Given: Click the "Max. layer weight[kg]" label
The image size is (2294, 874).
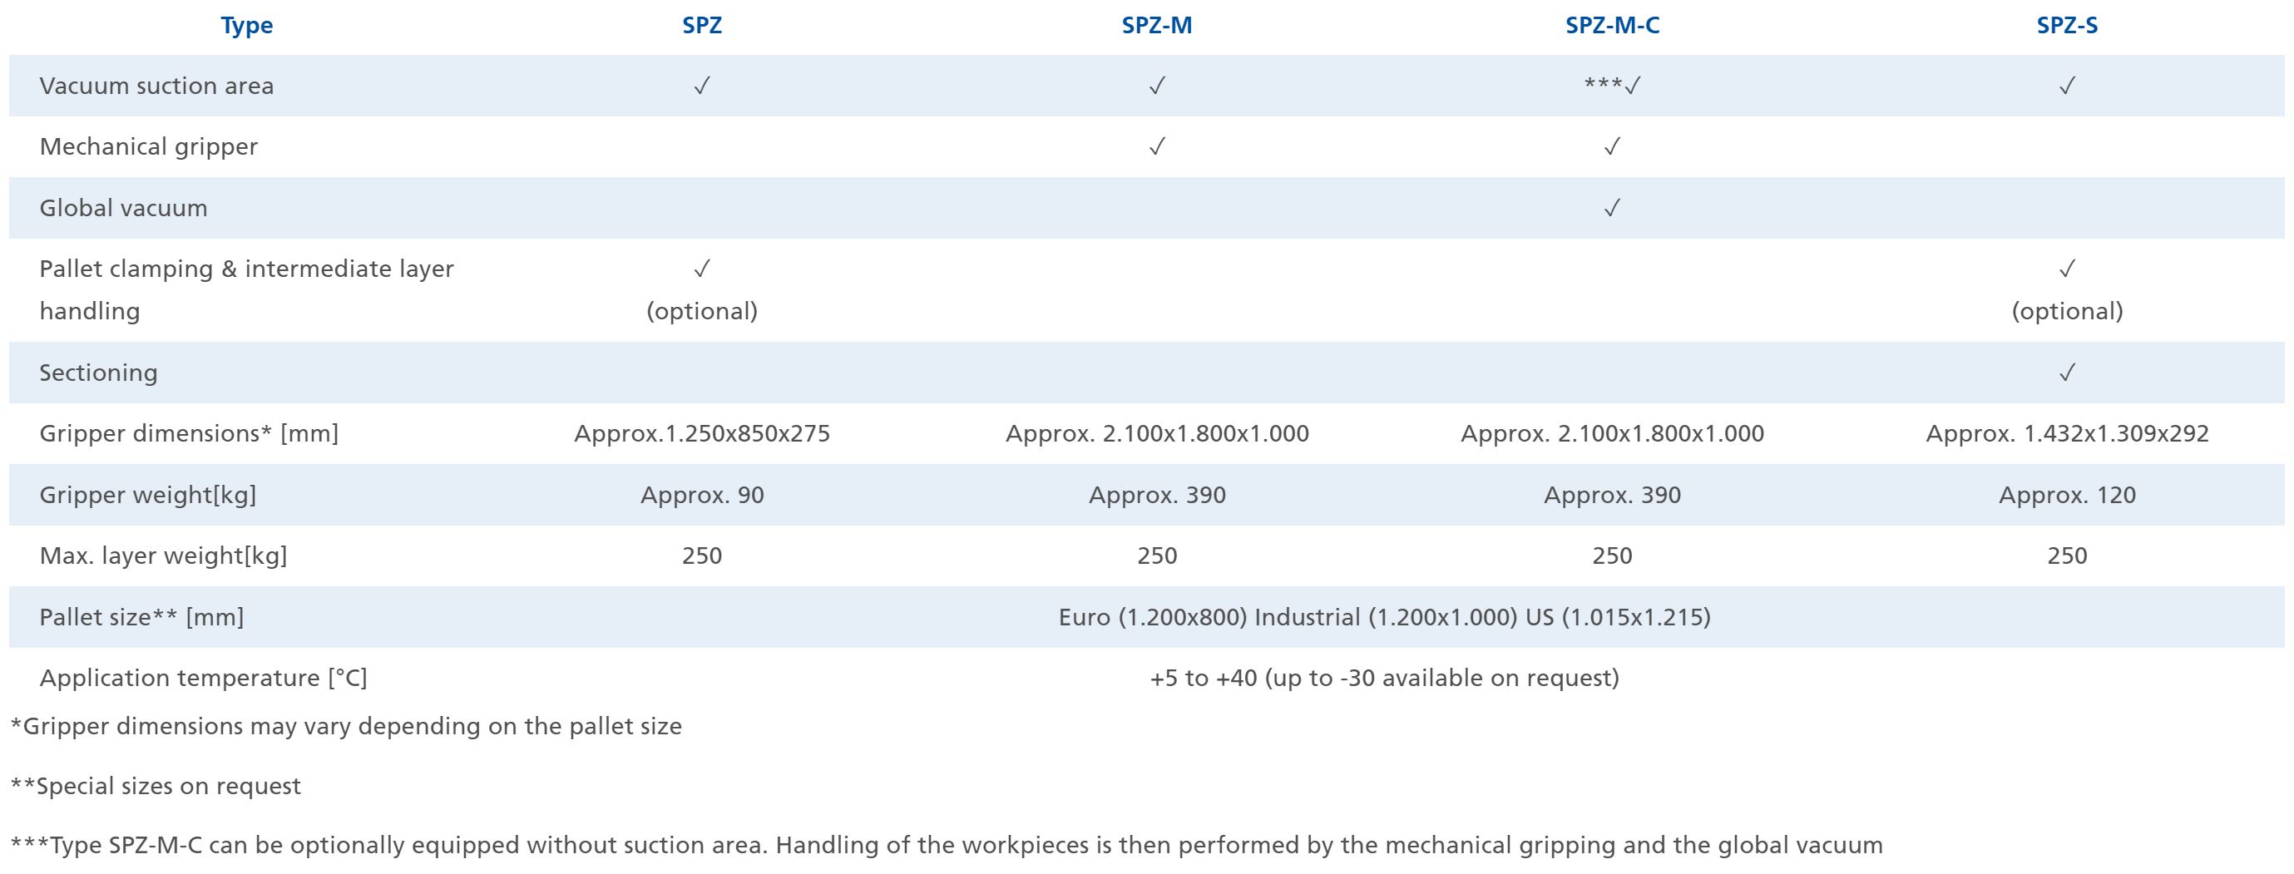Looking at the screenshot, I should point(164,556).
